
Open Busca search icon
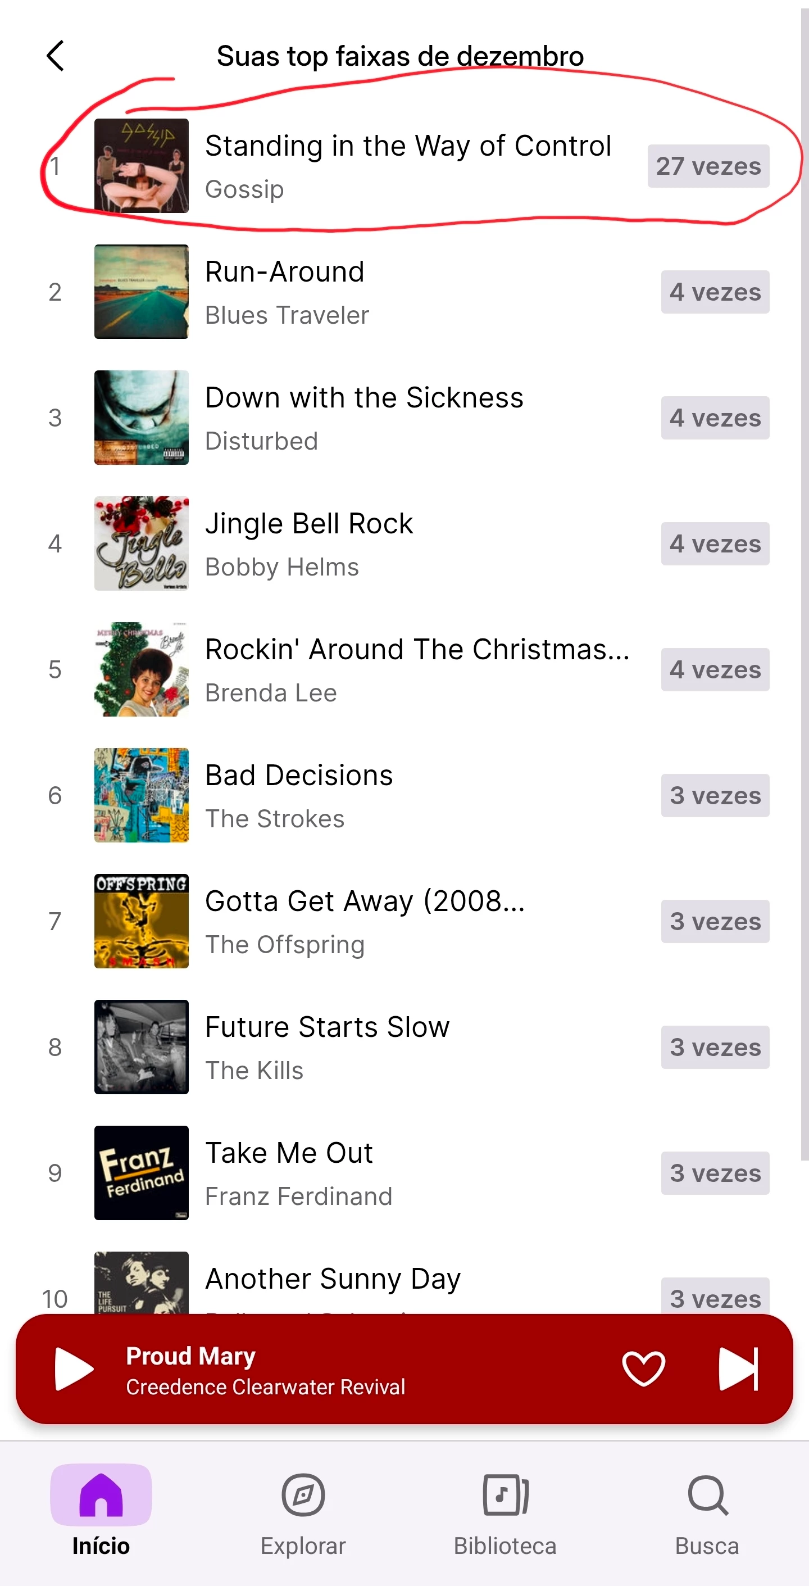(707, 1510)
